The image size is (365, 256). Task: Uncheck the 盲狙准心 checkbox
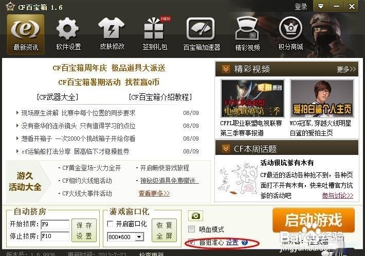[x=191, y=243]
